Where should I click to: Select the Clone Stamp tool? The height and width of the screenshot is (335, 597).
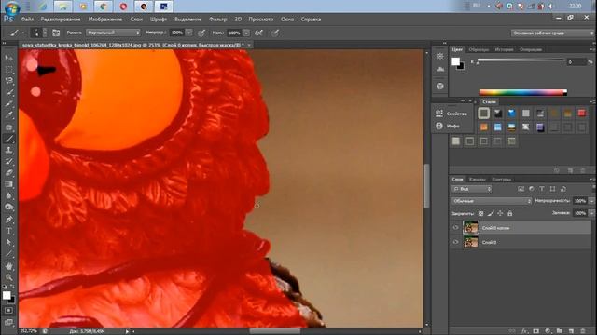pos(8,150)
